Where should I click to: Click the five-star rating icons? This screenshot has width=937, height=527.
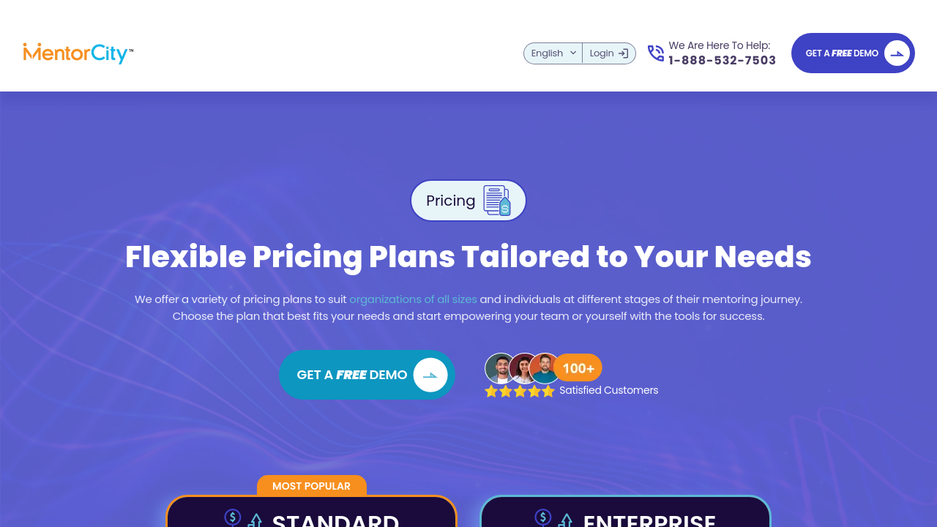tap(520, 392)
